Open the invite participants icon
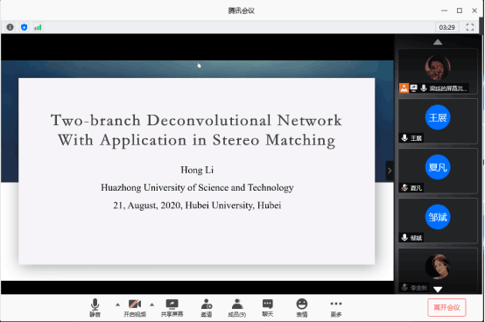 click(x=207, y=308)
